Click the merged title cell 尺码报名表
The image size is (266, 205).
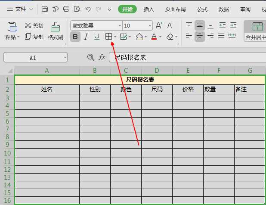[140, 80]
